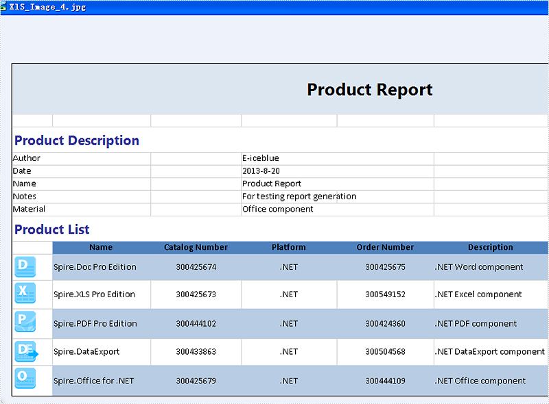Image resolution: width=549 pixels, height=404 pixels.
Task: Click order number 300504568
Action: (386, 351)
